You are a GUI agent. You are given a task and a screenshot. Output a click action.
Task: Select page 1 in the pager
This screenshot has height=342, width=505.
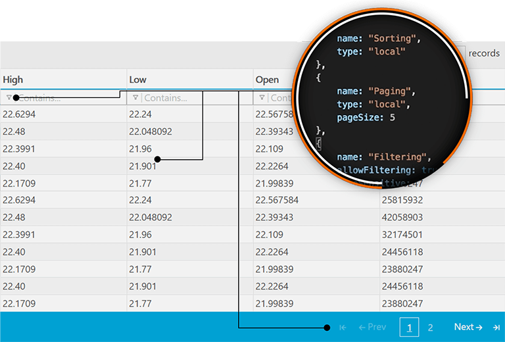coord(409,327)
